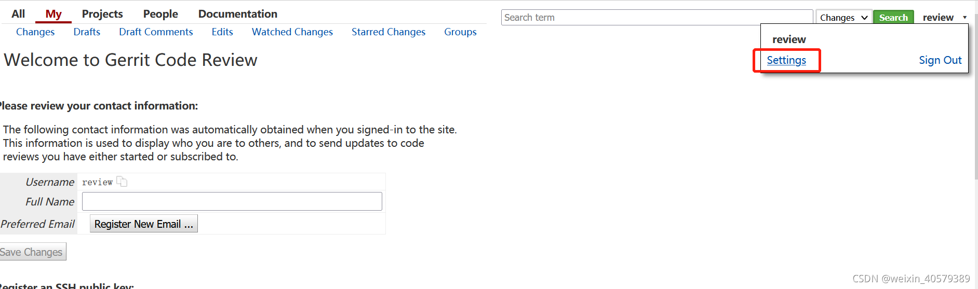Viewport: 978px width, 289px height.
Task: Open the Groups link
Action: [x=460, y=32]
